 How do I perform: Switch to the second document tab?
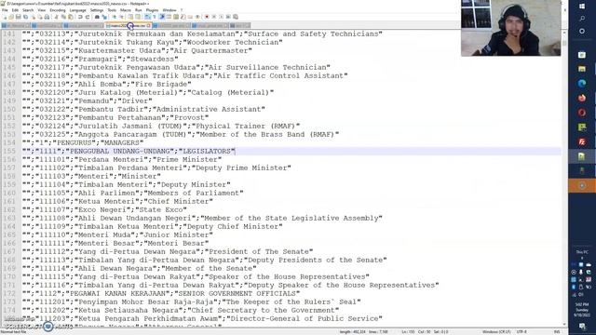[x=47, y=25]
